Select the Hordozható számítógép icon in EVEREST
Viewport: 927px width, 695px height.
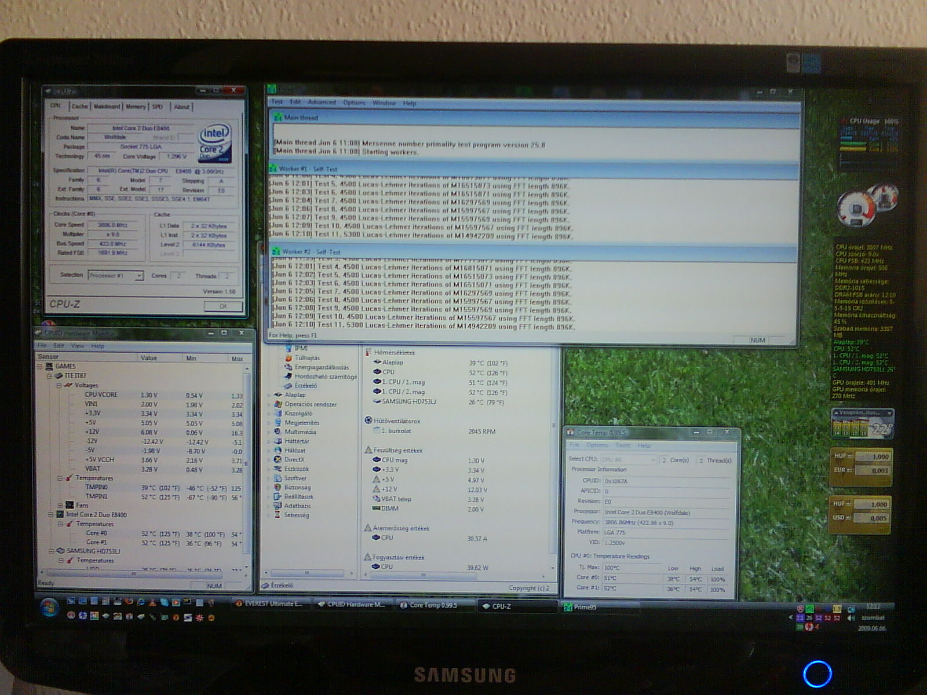(x=289, y=376)
